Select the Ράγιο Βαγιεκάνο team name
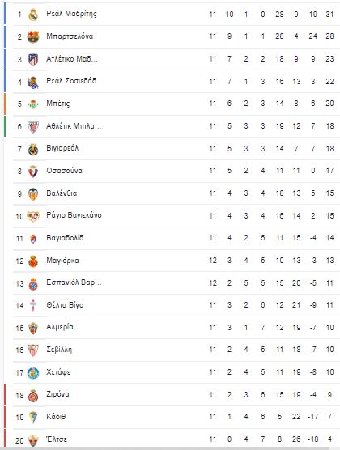Viewport: 340px width, 450px height. pos(74,215)
